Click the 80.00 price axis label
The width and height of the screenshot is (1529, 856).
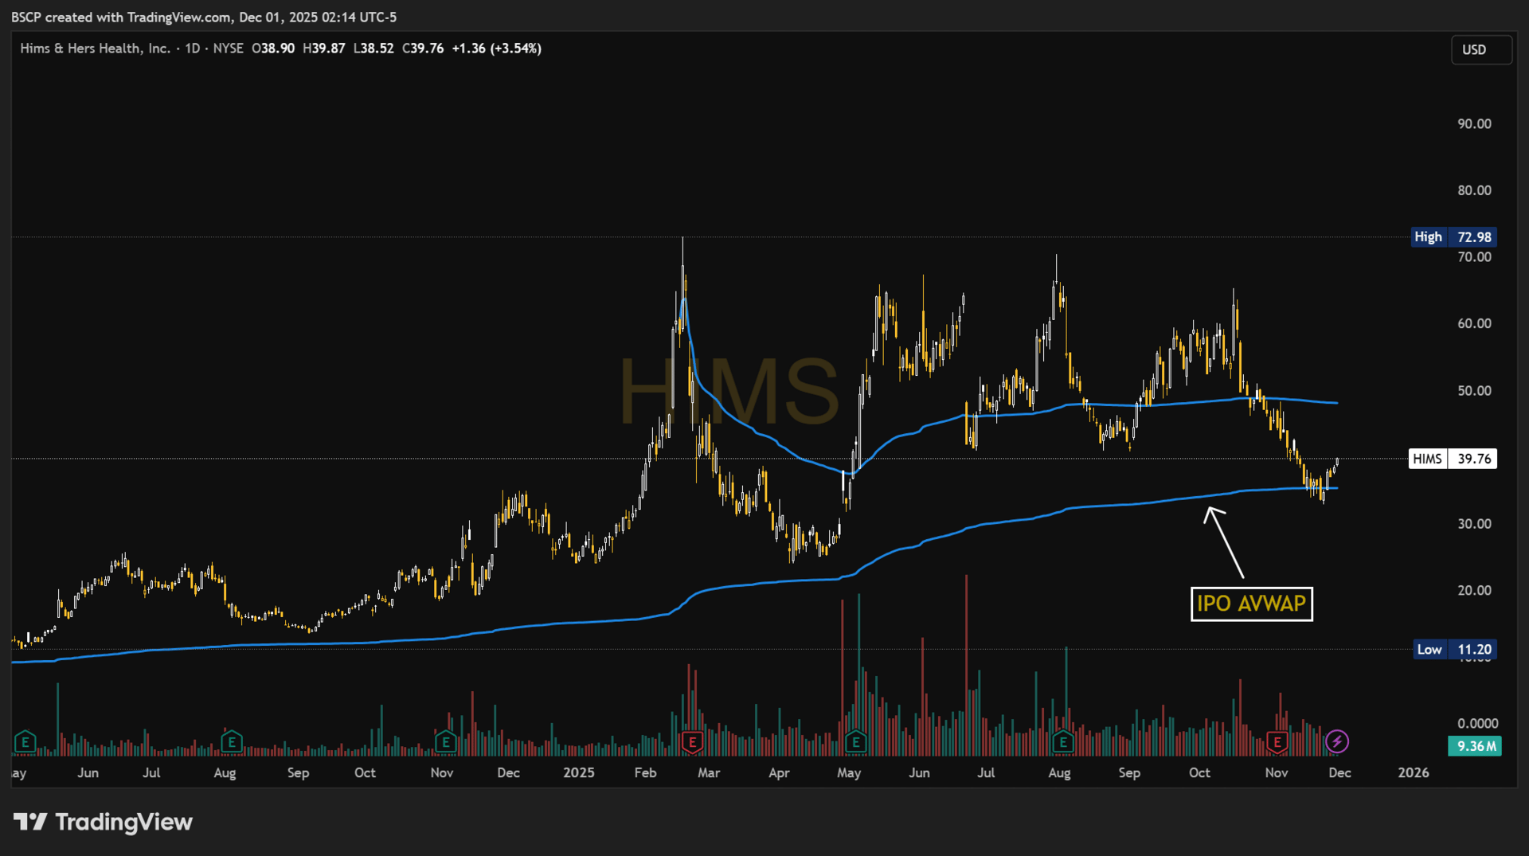(x=1474, y=190)
